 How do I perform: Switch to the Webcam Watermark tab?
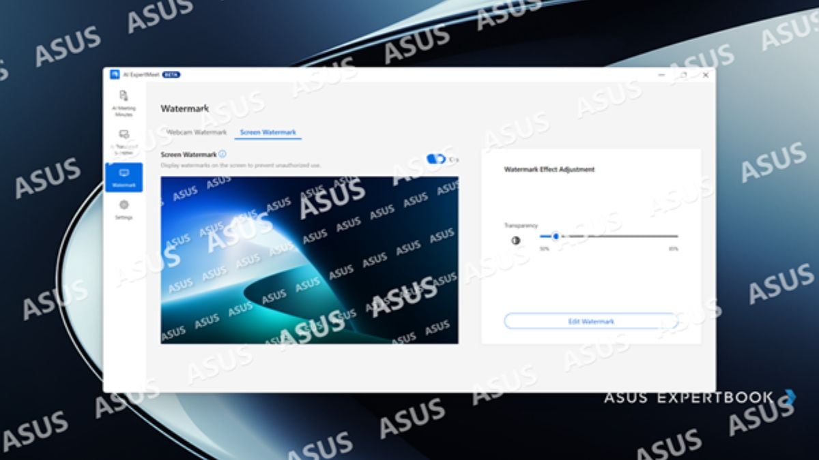197,132
